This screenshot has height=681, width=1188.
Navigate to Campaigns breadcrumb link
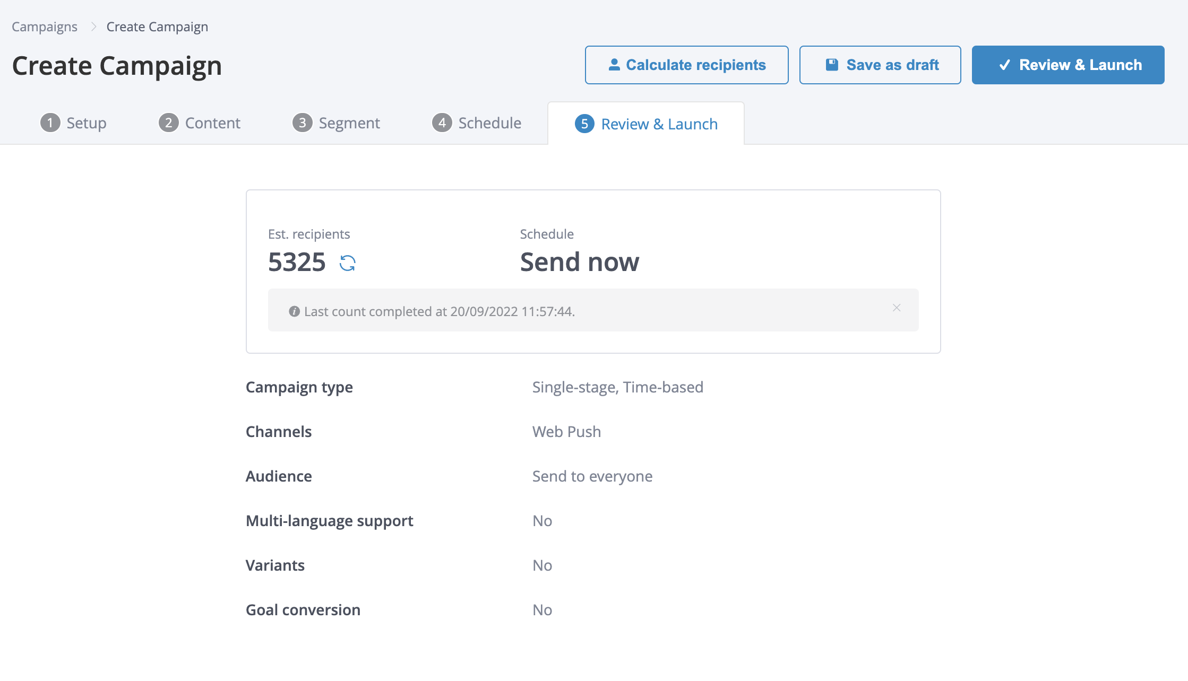click(x=45, y=27)
